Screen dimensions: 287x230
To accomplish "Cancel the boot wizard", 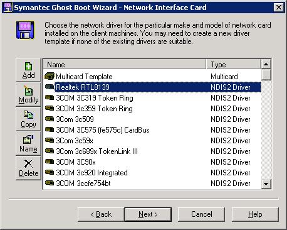I will [x=202, y=214].
